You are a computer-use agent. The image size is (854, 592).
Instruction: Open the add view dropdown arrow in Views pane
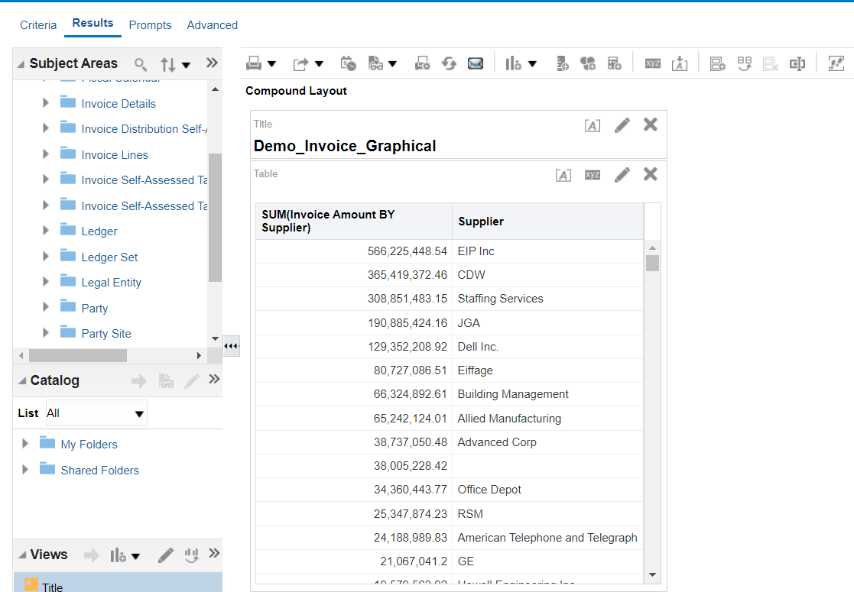[135, 556]
